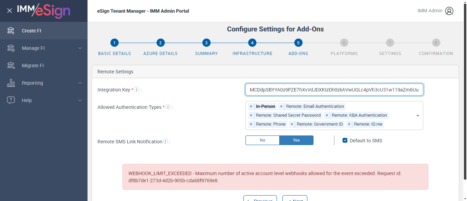
Task: Click the Manage FI bank gear icon
Action: (x=11, y=48)
